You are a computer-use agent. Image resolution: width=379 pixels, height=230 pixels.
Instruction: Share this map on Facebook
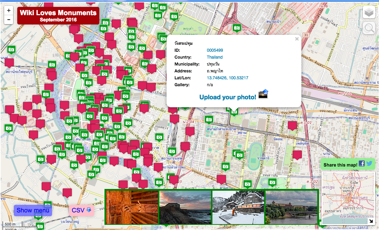click(x=362, y=163)
